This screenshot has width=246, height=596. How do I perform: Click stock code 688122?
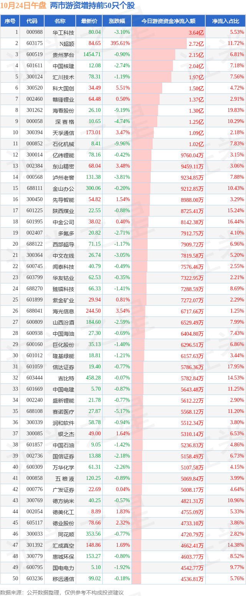coord(35,244)
